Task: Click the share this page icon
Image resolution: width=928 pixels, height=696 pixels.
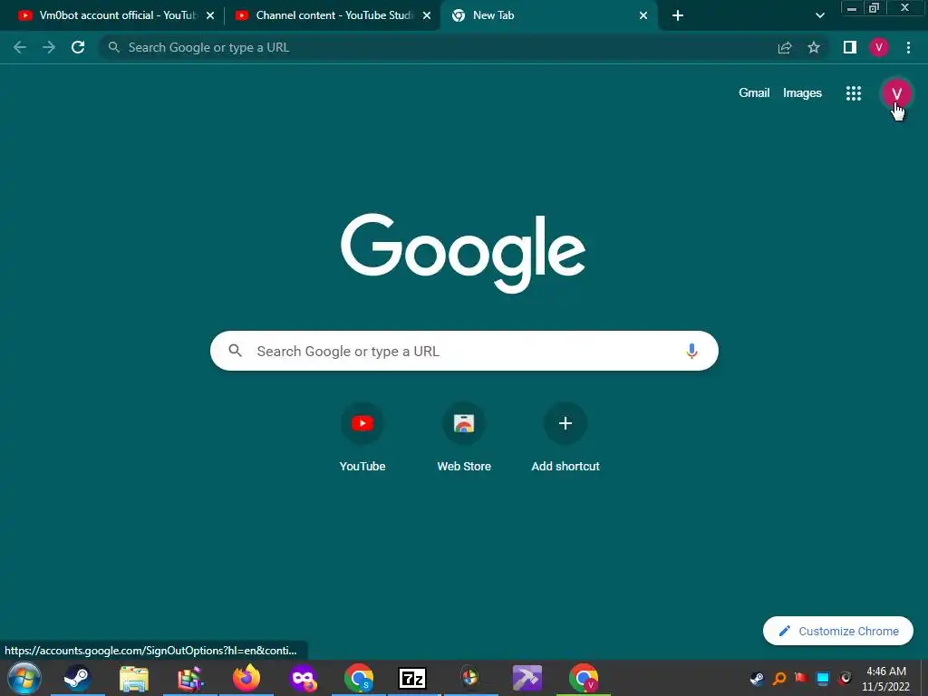Action: pyautogui.click(x=785, y=47)
